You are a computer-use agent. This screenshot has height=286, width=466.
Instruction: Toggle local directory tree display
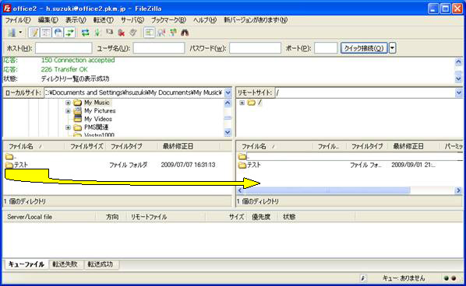click(46, 33)
